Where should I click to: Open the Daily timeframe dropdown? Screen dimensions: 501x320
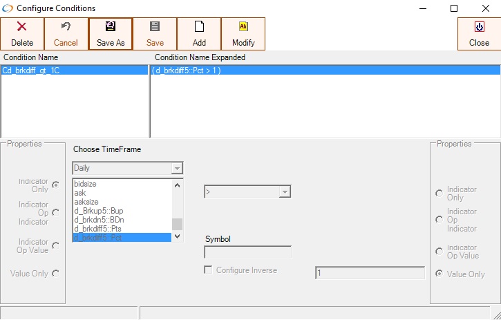click(x=177, y=168)
